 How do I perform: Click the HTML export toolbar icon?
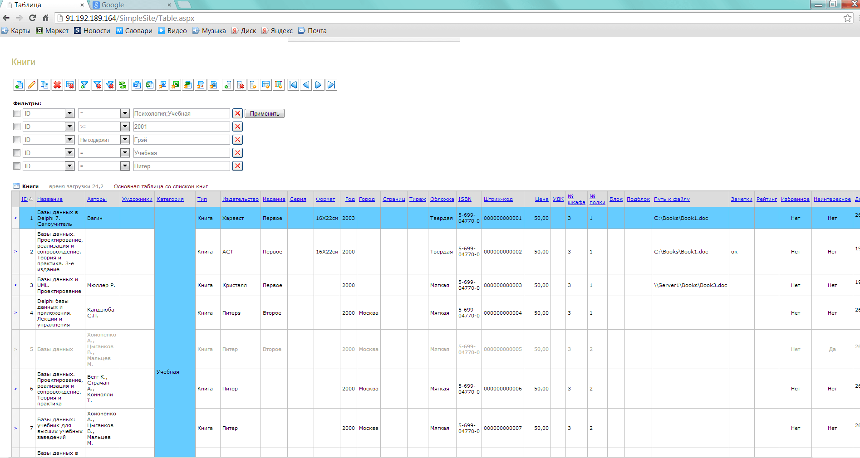(x=213, y=85)
